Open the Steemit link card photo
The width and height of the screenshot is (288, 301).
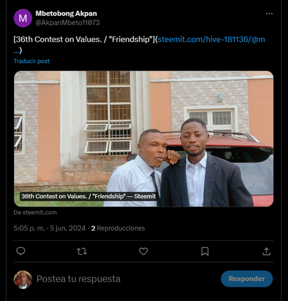(143, 127)
